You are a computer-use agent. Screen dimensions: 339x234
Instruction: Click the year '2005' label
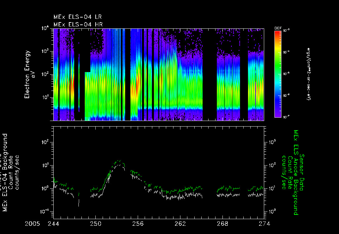pos(32,224)
